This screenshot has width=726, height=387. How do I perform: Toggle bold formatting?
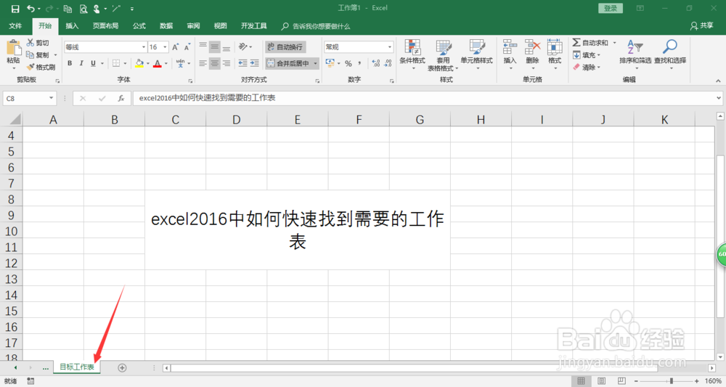[70, 63]
